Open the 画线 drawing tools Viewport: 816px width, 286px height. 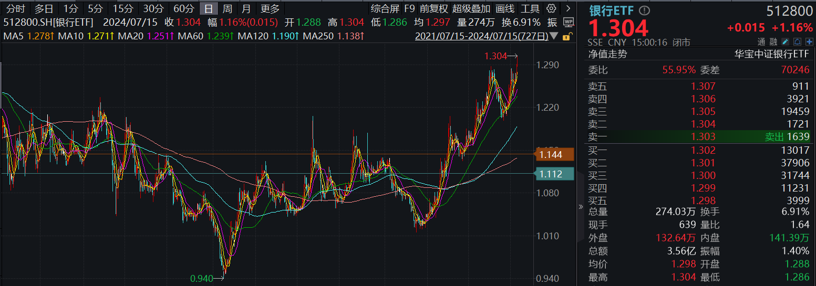click(505, 8)
